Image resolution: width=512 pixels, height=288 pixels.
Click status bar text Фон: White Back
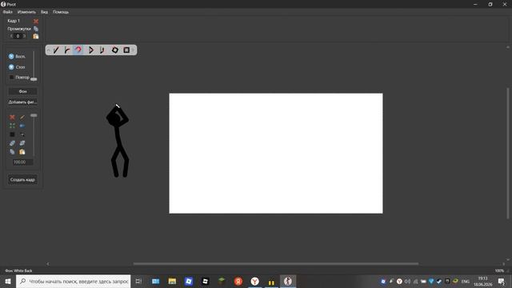[18, 270]
